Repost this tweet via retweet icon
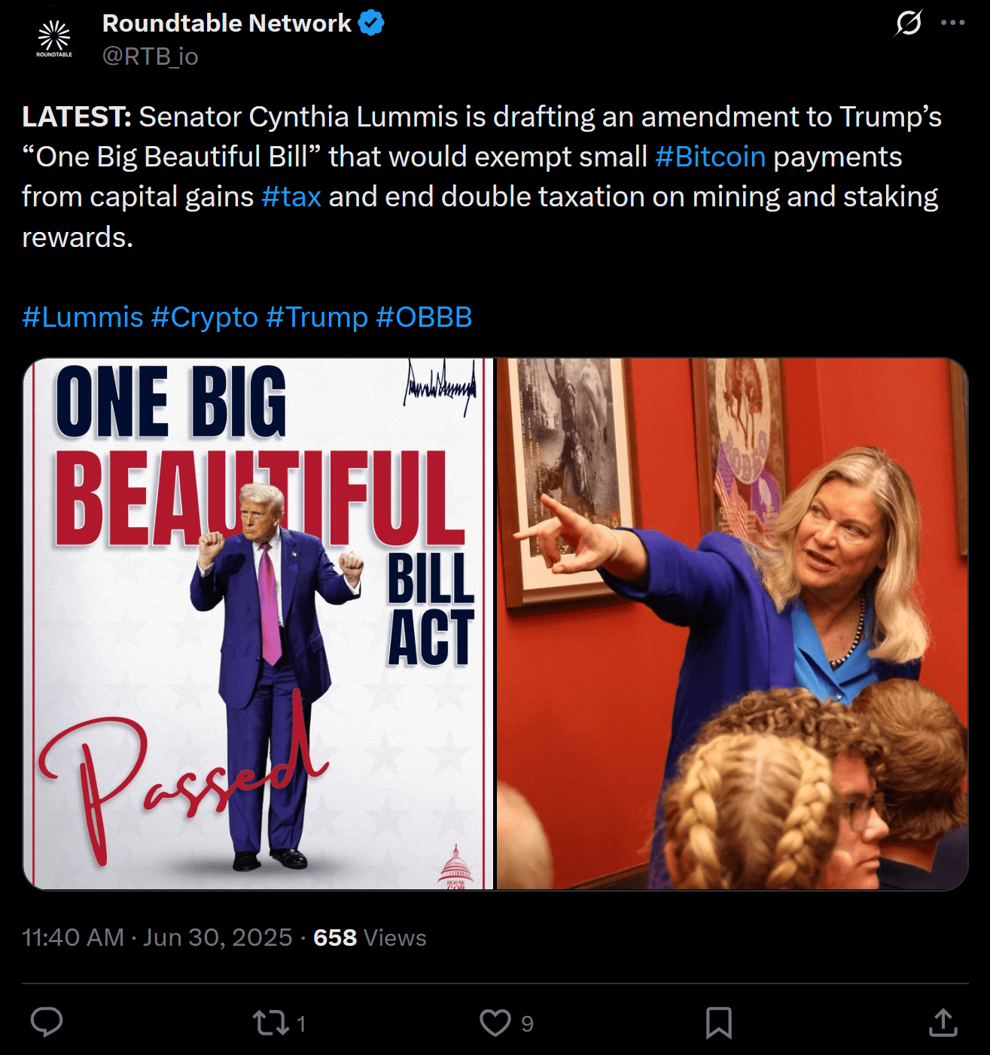 click(270, 1023)
